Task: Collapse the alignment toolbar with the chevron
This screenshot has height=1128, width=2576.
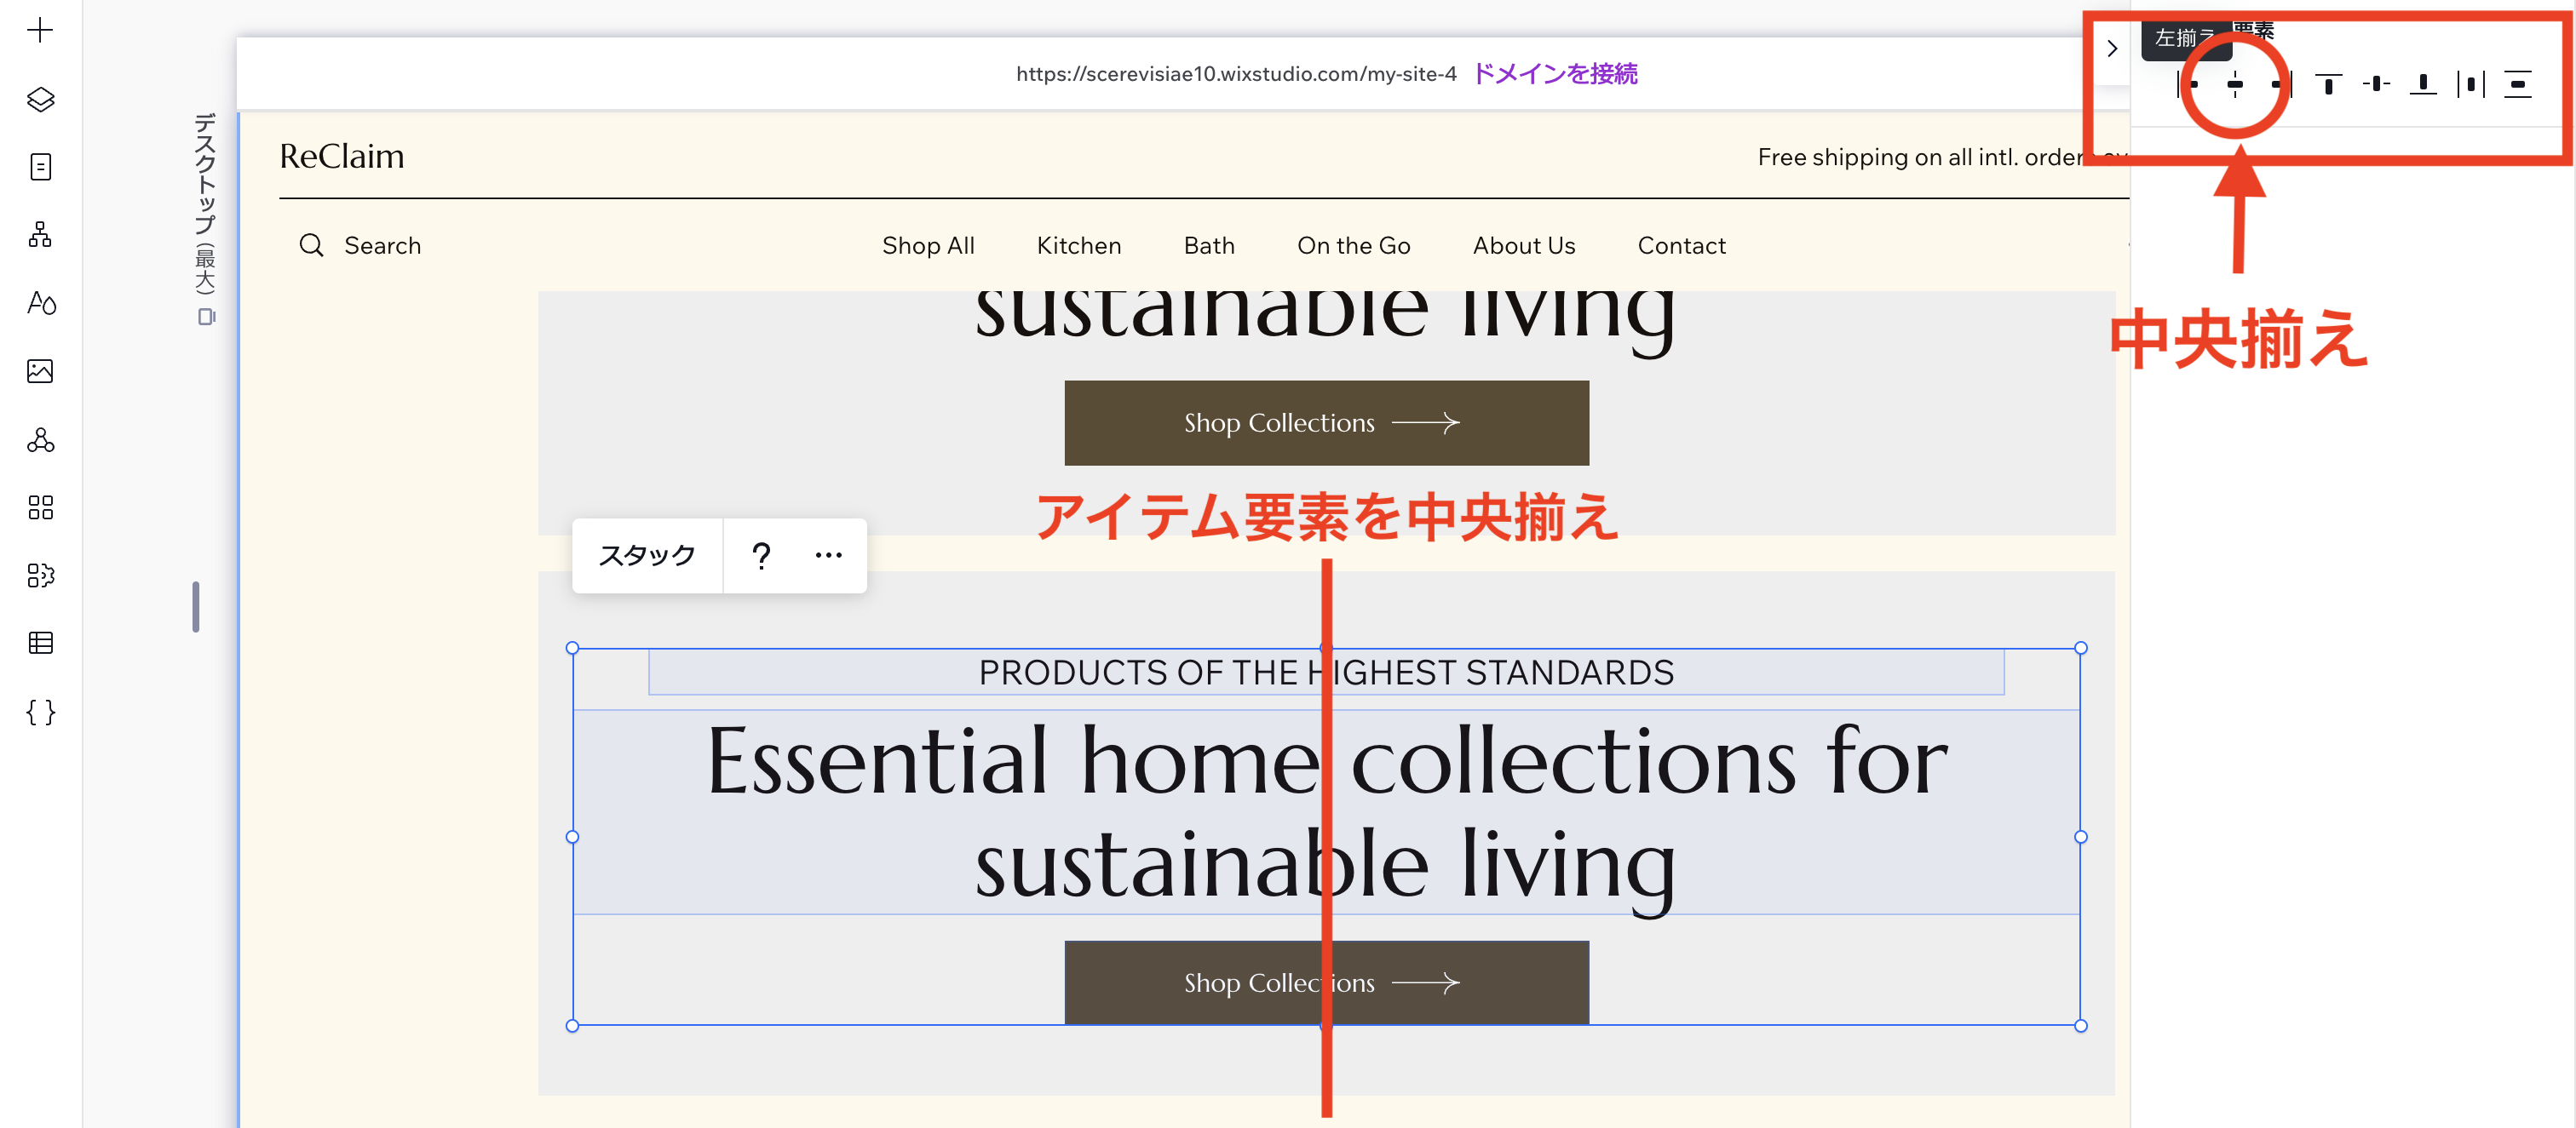Action: pyautogui.click(x=2112, y=48)
